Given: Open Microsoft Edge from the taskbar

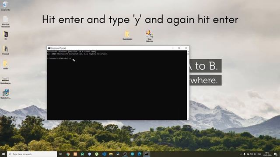Looking at the screenshot, I should click(x=140, y=154).
